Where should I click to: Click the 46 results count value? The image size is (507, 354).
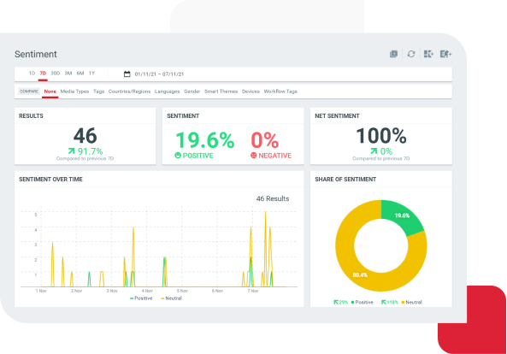(x=85, y=136)
